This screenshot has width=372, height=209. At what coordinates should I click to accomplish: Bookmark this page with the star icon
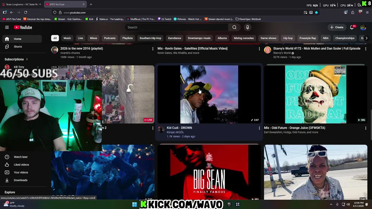[316, 12]
